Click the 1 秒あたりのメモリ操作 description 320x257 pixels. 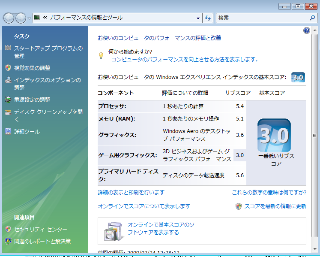(191, 119)
